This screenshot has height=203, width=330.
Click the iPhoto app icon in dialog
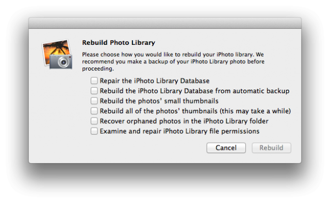pyautogui.click(x=57, y=54)
